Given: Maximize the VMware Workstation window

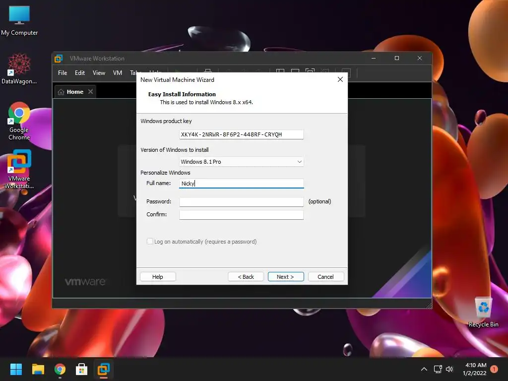Looking at the screenshot, I should pyautogui.click(x=396, y=59).
